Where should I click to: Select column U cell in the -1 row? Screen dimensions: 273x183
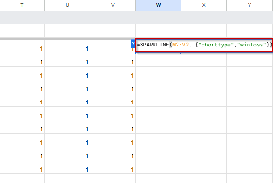point(67,140)
